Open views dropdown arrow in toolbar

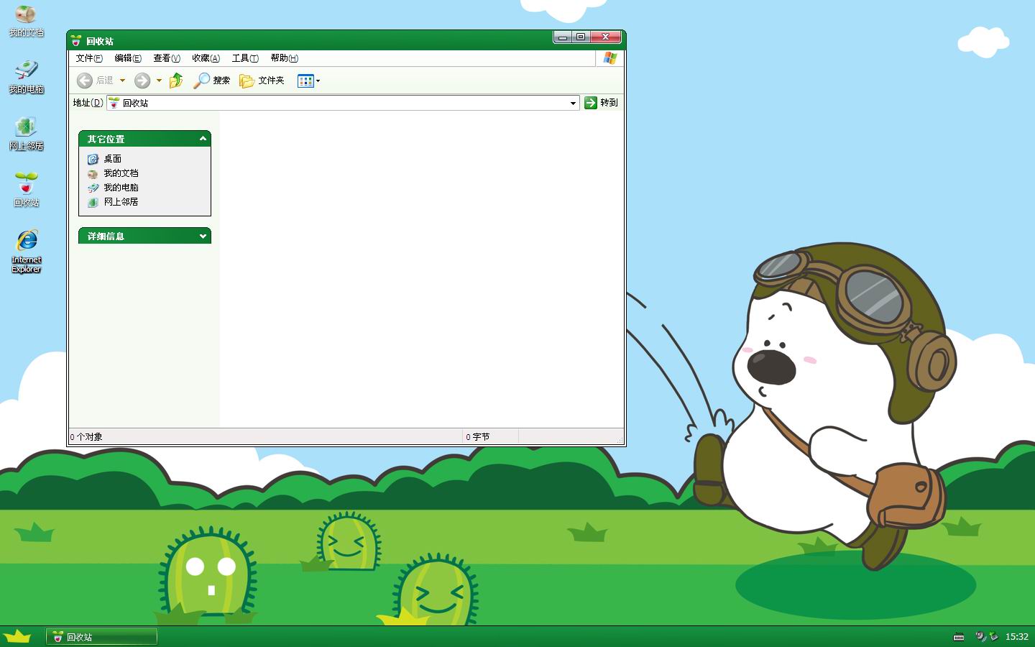click(318, 81)
